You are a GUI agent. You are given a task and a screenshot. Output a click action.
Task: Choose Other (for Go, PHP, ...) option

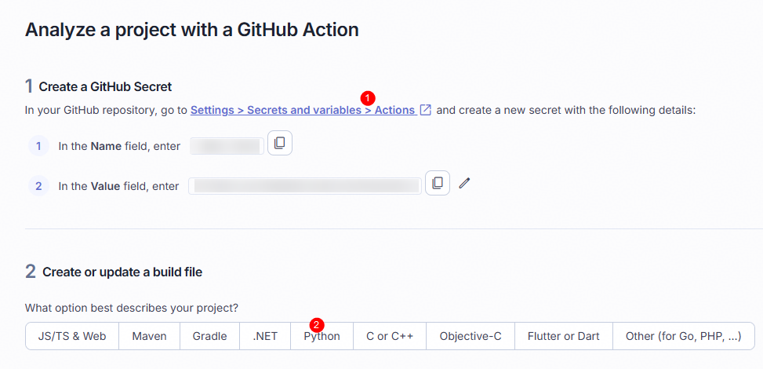tap(684, 336)
